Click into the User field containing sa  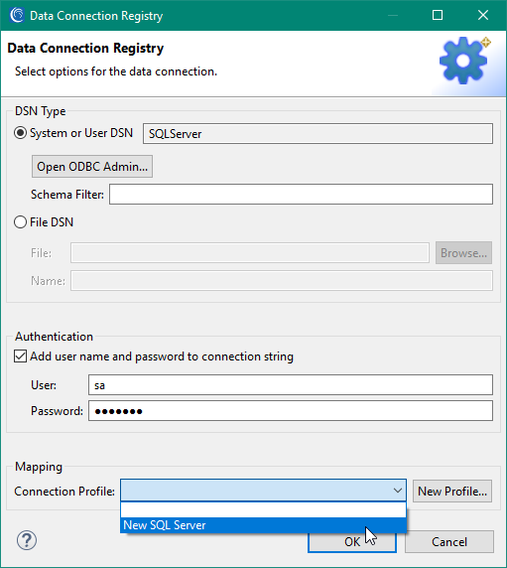pos(291,384)
